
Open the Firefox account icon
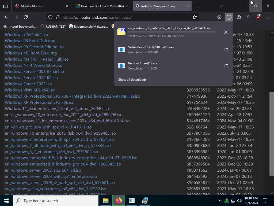(239, 17)
